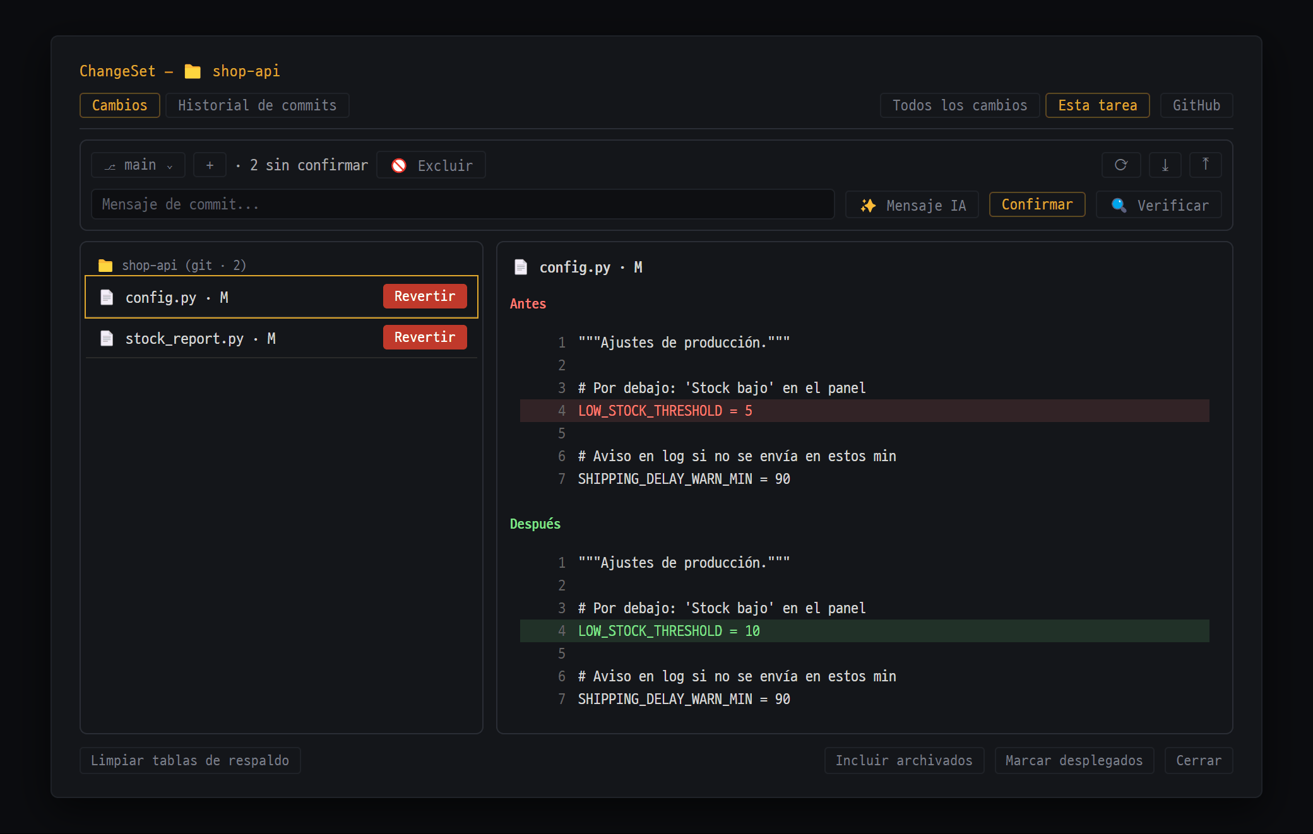This screenshot has height=834, width=1313.
Task: Click Limpiar tablas de respaldo
Action: point(190,760)
